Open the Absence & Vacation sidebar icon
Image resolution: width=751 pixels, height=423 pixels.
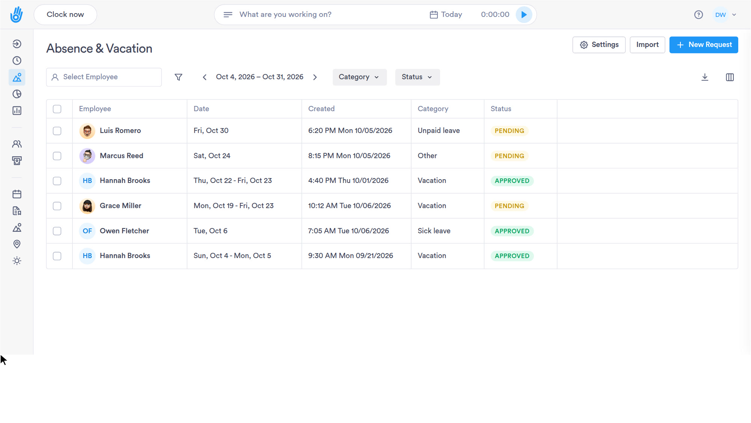pyautogui.click(x=17, y=77)
